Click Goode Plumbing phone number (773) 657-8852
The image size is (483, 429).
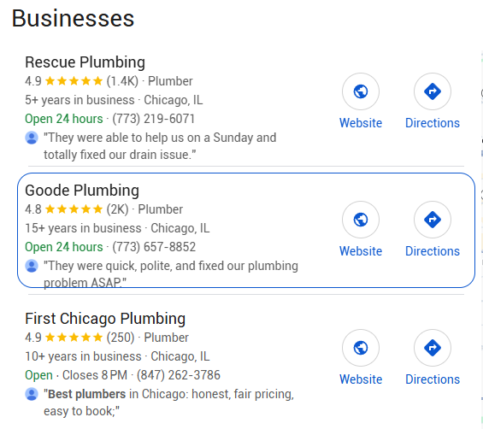(154, 247)
